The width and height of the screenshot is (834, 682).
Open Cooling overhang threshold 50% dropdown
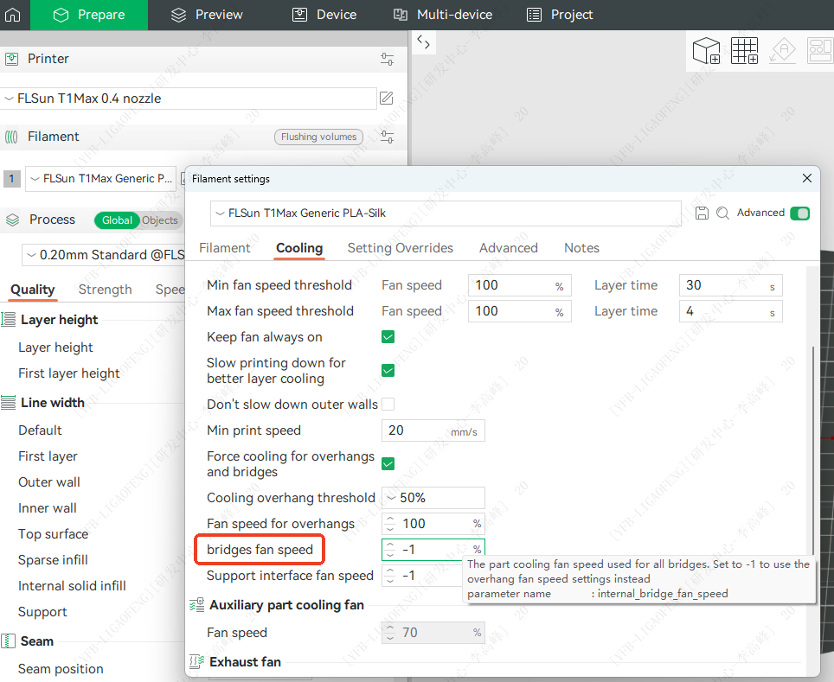click(433, 498)
